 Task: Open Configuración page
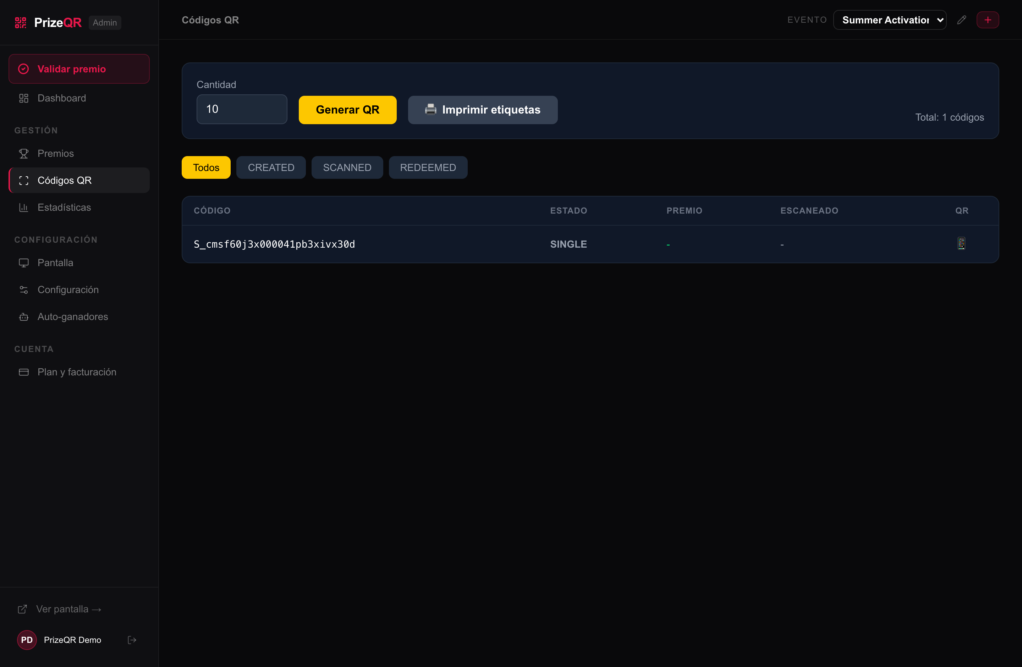coord(79,290)
